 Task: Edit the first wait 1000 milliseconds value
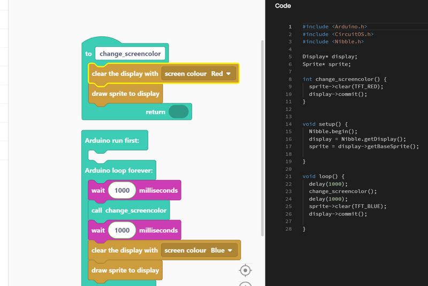(122, 190)
